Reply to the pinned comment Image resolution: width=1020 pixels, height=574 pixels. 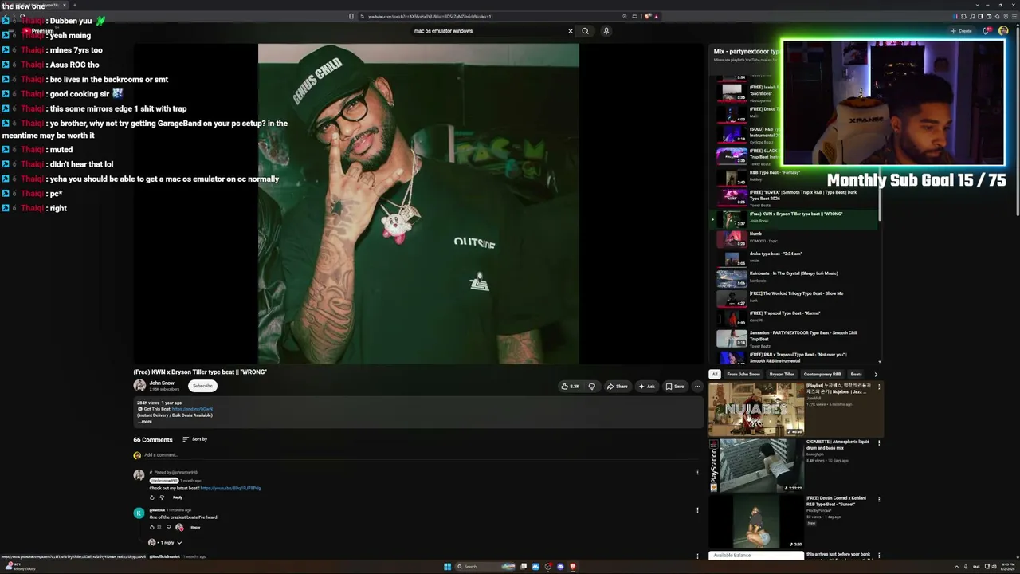[x=178, y=497]
